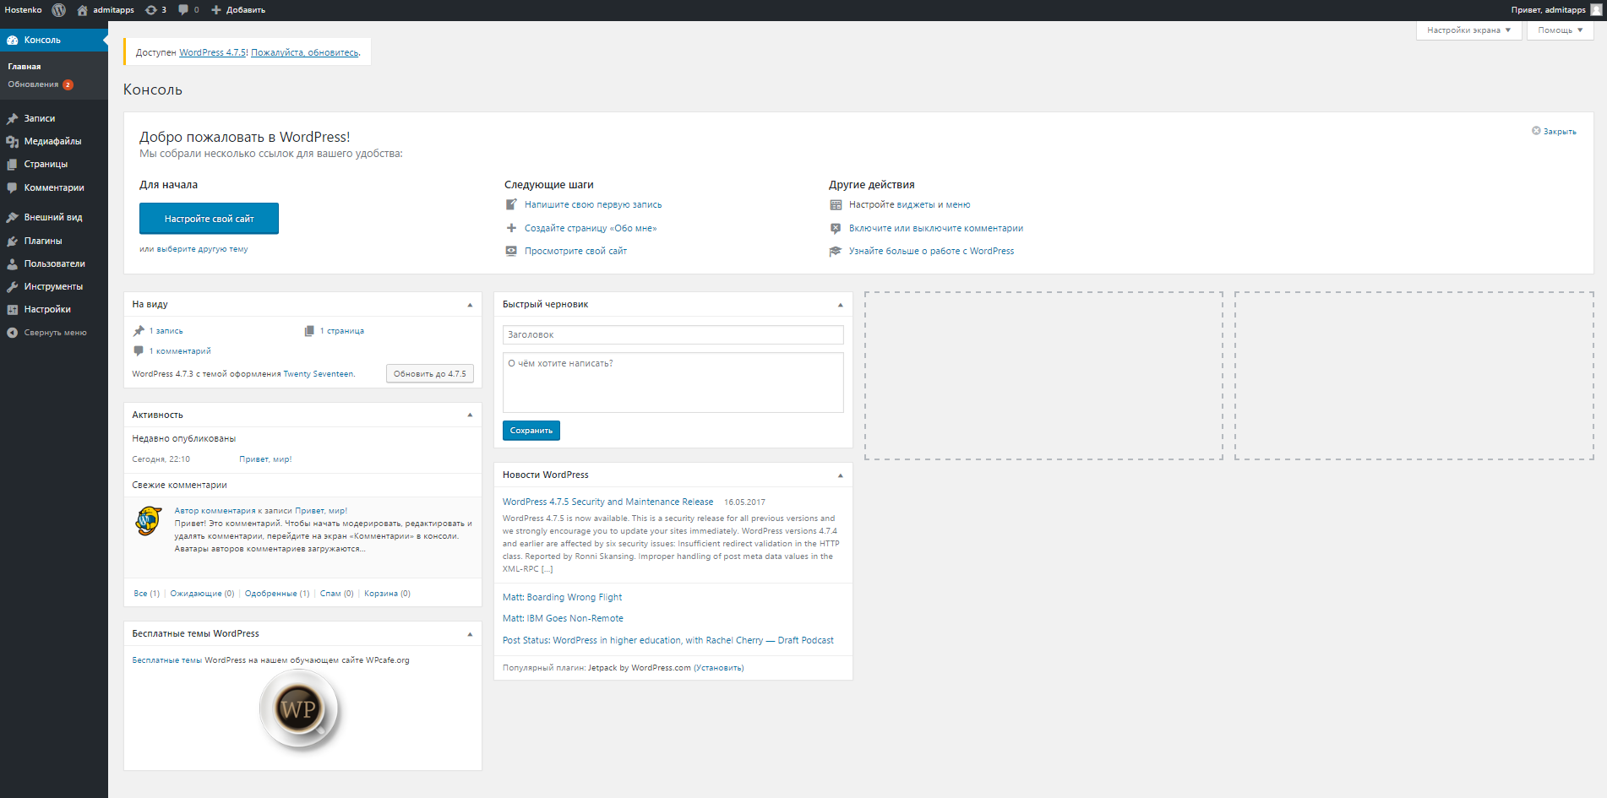The height and width of the screenshot is (798, 1607).
Task: Click the commenter avatar in Свежие комментарии
Action: click(x=149, y=521)
